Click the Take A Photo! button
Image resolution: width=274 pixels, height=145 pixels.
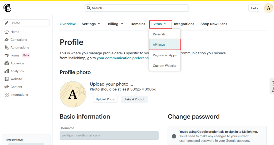[134, 99]
